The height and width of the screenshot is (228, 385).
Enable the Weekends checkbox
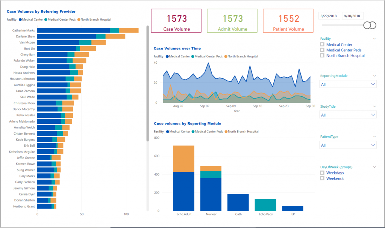[x=322, y=179]
